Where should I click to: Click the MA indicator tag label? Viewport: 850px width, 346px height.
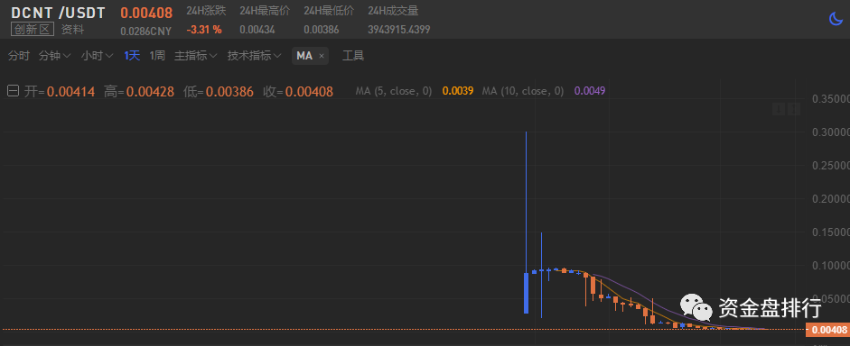coord(304,56)
